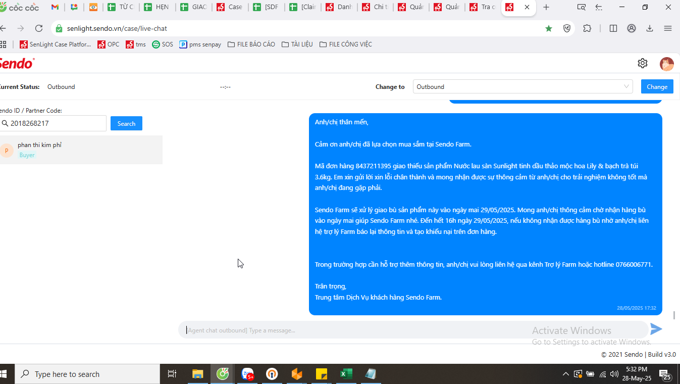This screenshot has width=680, height=384.
Task: Go forward in browser history
Action: 21,28
